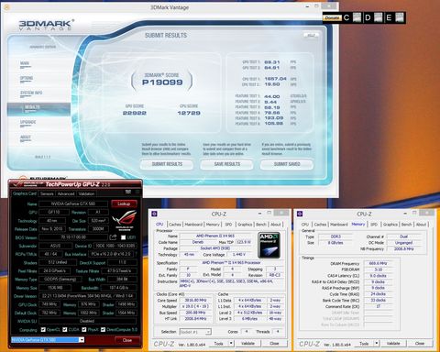Click the Help button in 3DMark
440x352 pixels.
(311, 35)
